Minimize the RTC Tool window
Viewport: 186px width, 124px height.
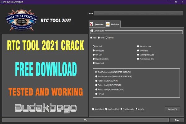[169, 2]
